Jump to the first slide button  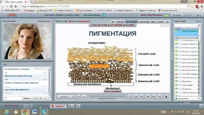(x=136, y=96)
